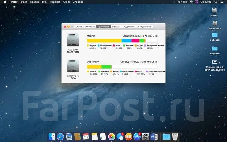Click text Свободно 20,33 ГБ из 119,17 ГБ
227x142 pixels.
[x=140, y=35]
